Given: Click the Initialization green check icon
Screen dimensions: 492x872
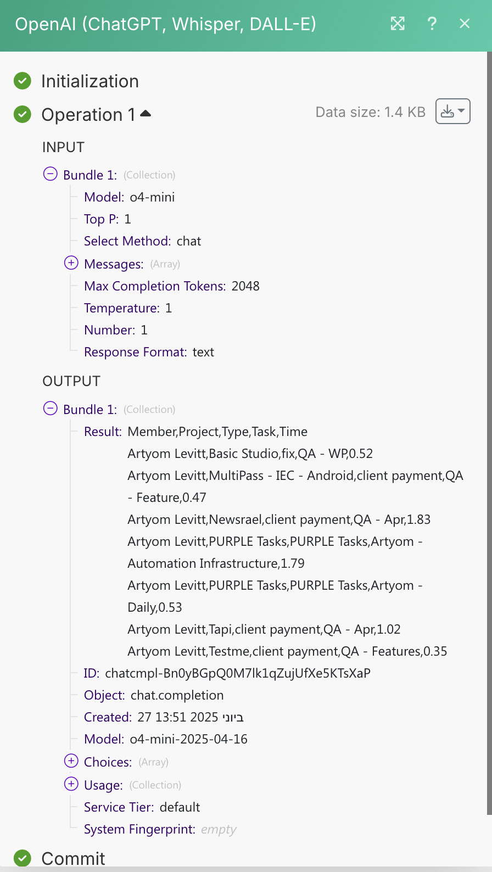Looking at the screenshot, I should pyautogui.click(x=23, y=81).
